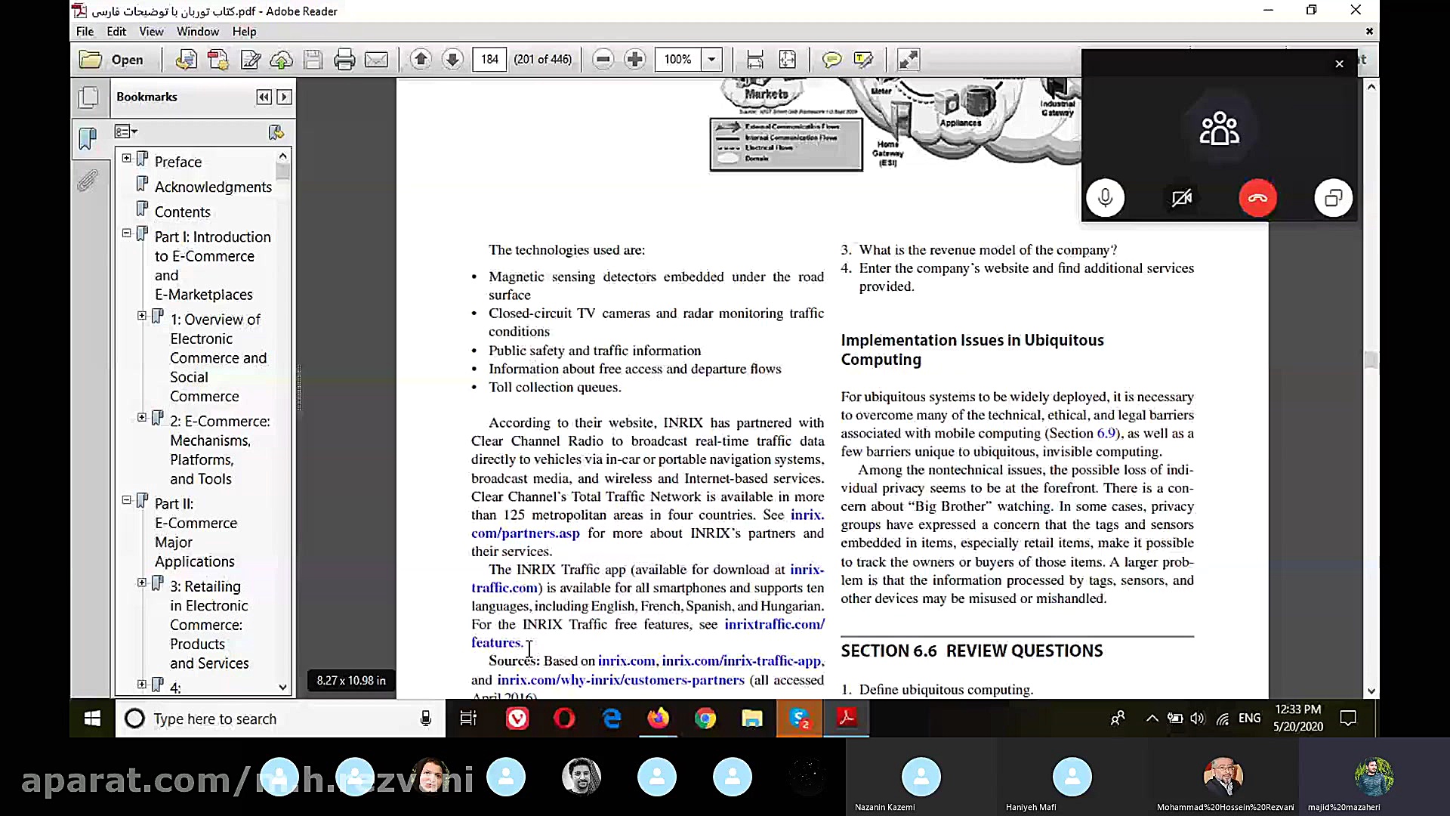Zoom out using the minus button
The height and width of the screenshot is (816, 1450).
pos(603,59)
